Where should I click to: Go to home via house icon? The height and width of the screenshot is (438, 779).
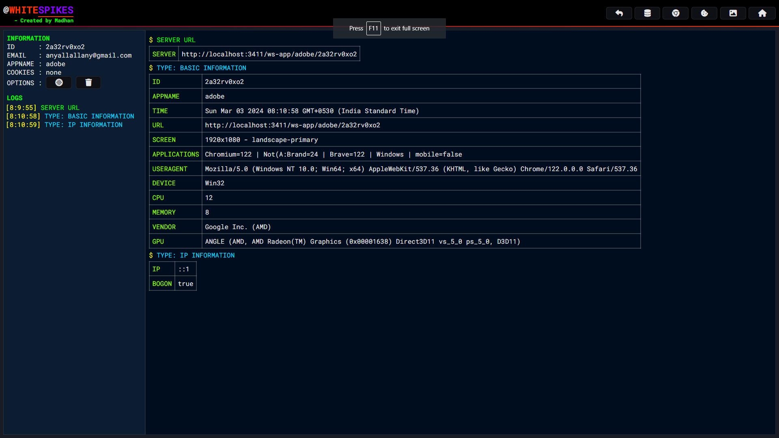762,13
